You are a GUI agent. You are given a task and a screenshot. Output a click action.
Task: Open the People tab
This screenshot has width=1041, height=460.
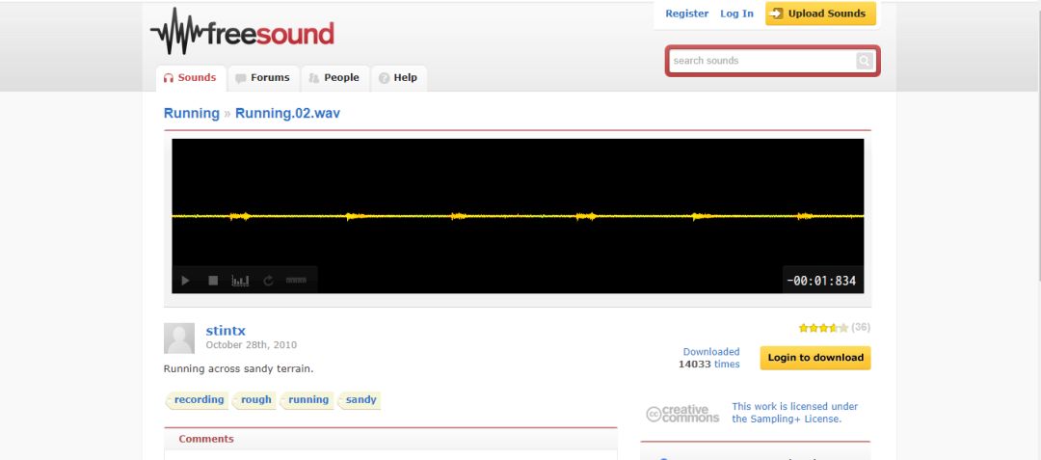334,78
